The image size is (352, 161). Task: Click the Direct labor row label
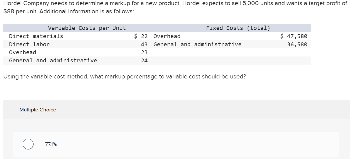29,44
